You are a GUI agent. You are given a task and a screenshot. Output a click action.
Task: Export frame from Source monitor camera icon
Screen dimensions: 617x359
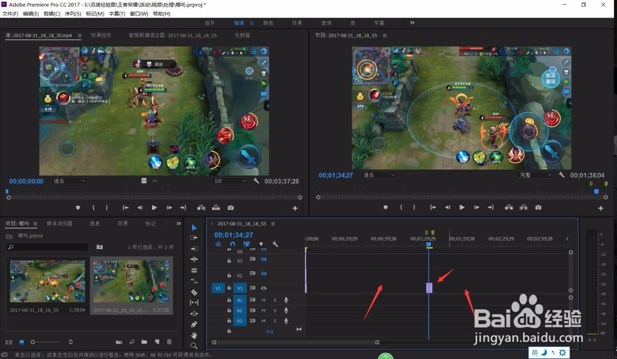point(231,208)
